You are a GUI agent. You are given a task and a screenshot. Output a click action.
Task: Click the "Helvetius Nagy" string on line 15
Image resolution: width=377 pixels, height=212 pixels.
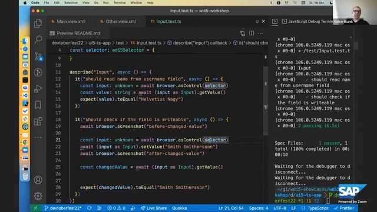(160, 100)
